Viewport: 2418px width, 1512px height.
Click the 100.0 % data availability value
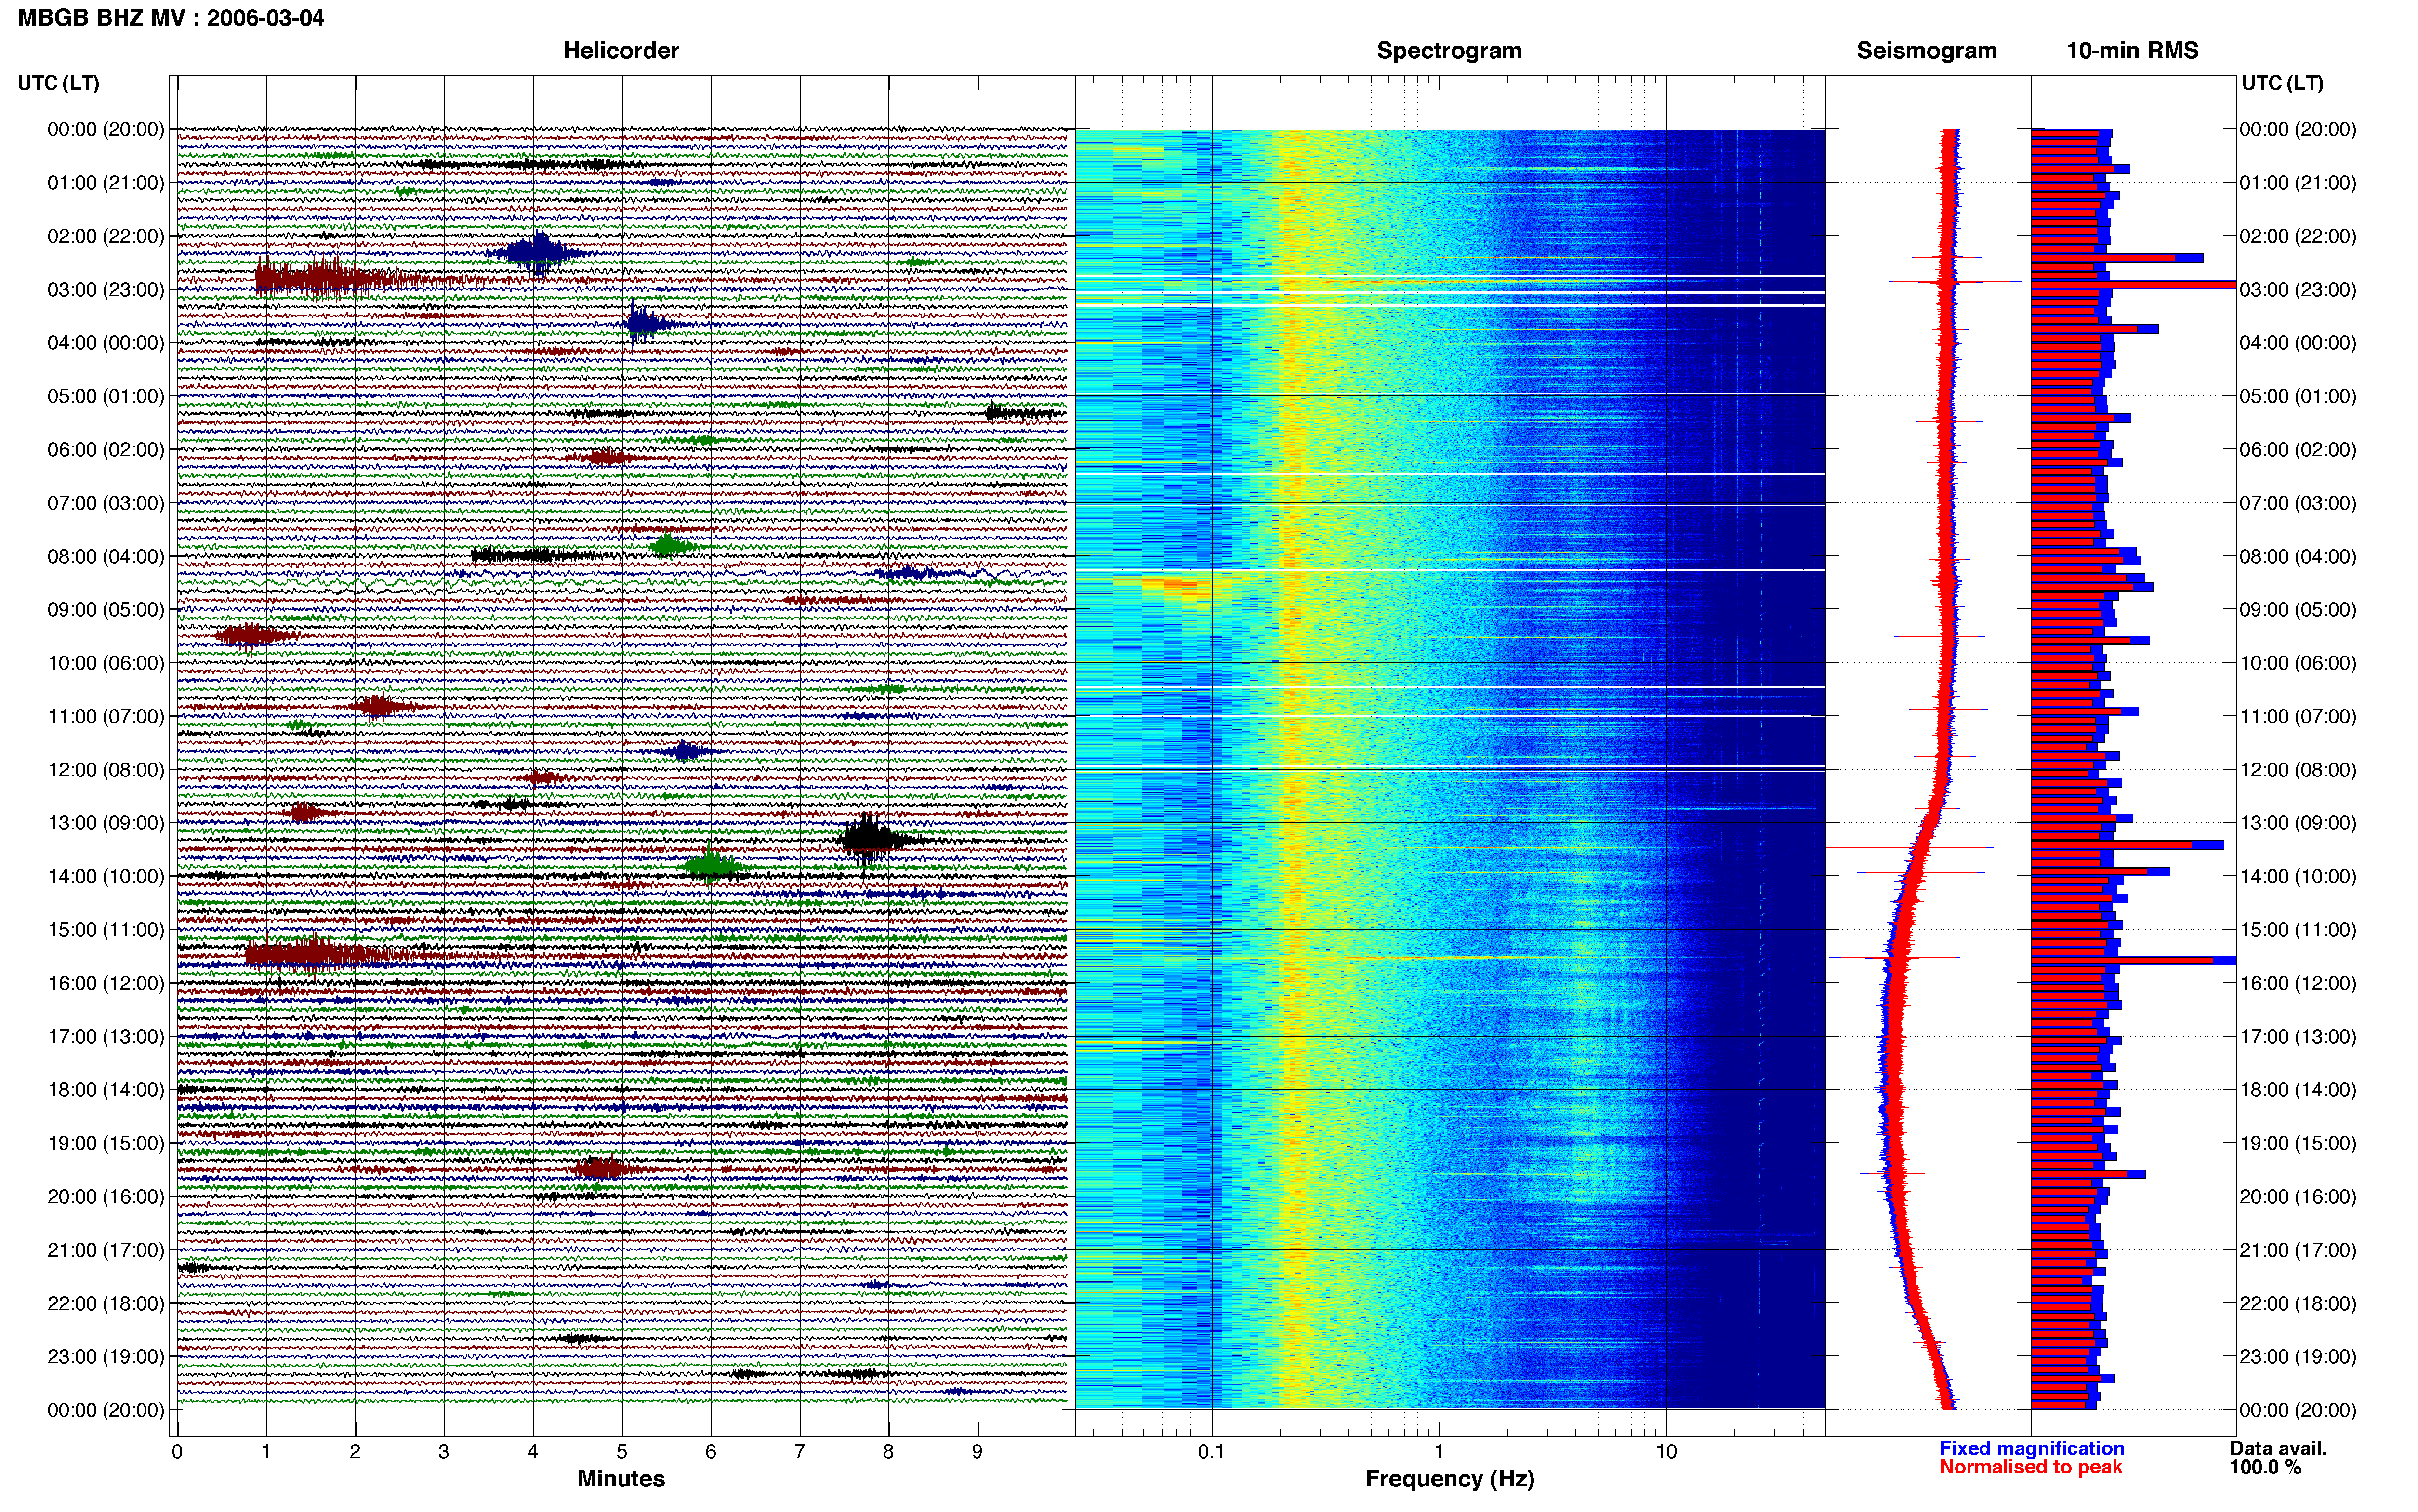coord(2265,1467)
